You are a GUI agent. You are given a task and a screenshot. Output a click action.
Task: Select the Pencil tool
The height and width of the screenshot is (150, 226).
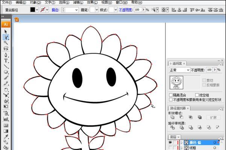point(6,83)
